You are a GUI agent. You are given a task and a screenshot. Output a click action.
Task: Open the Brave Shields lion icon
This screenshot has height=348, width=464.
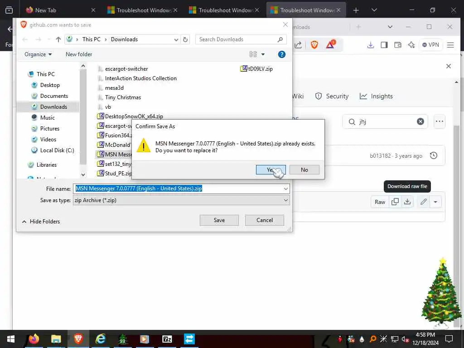pyautogui.click(x=314, y=45)
